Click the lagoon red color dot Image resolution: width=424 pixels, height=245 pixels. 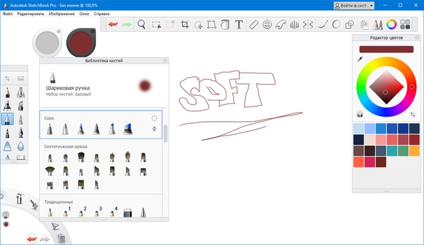point(6,224)
